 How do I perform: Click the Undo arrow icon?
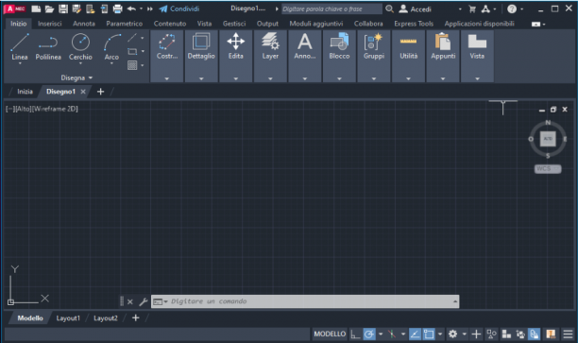[131, 9]
